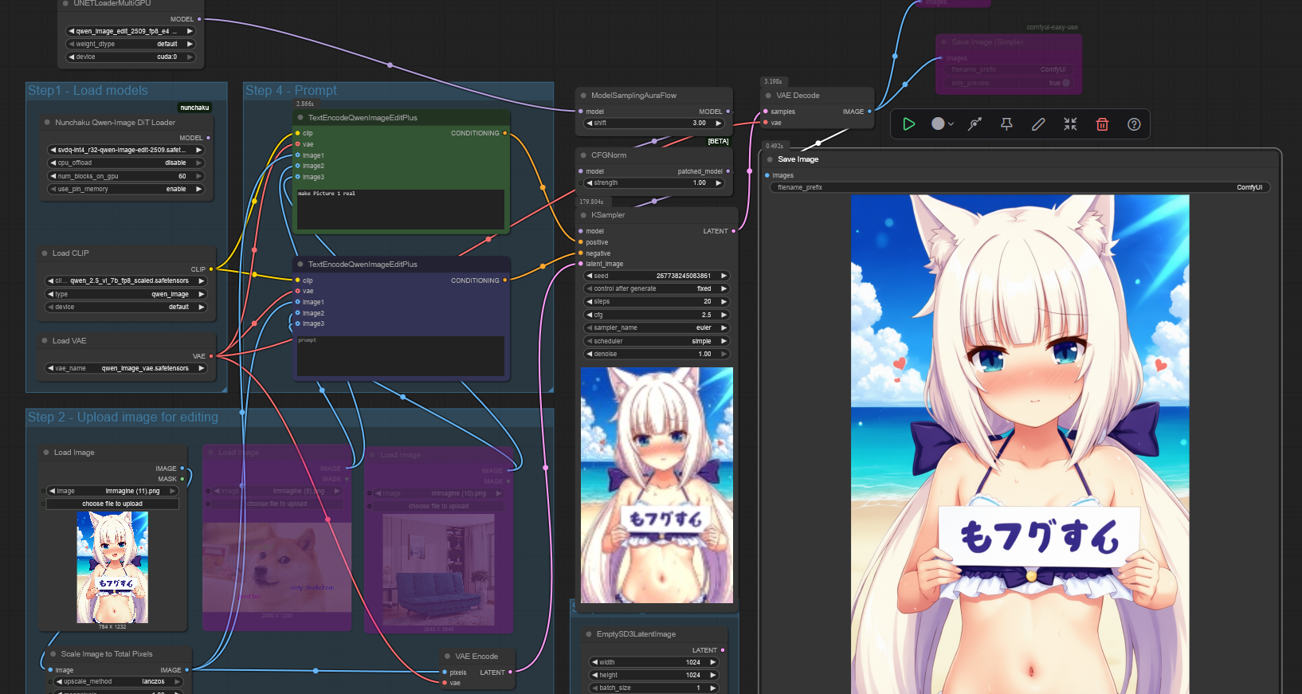Click the denoise 1.00 value field
Viewport: 1302px width, 694px height.
click(657, 354)
